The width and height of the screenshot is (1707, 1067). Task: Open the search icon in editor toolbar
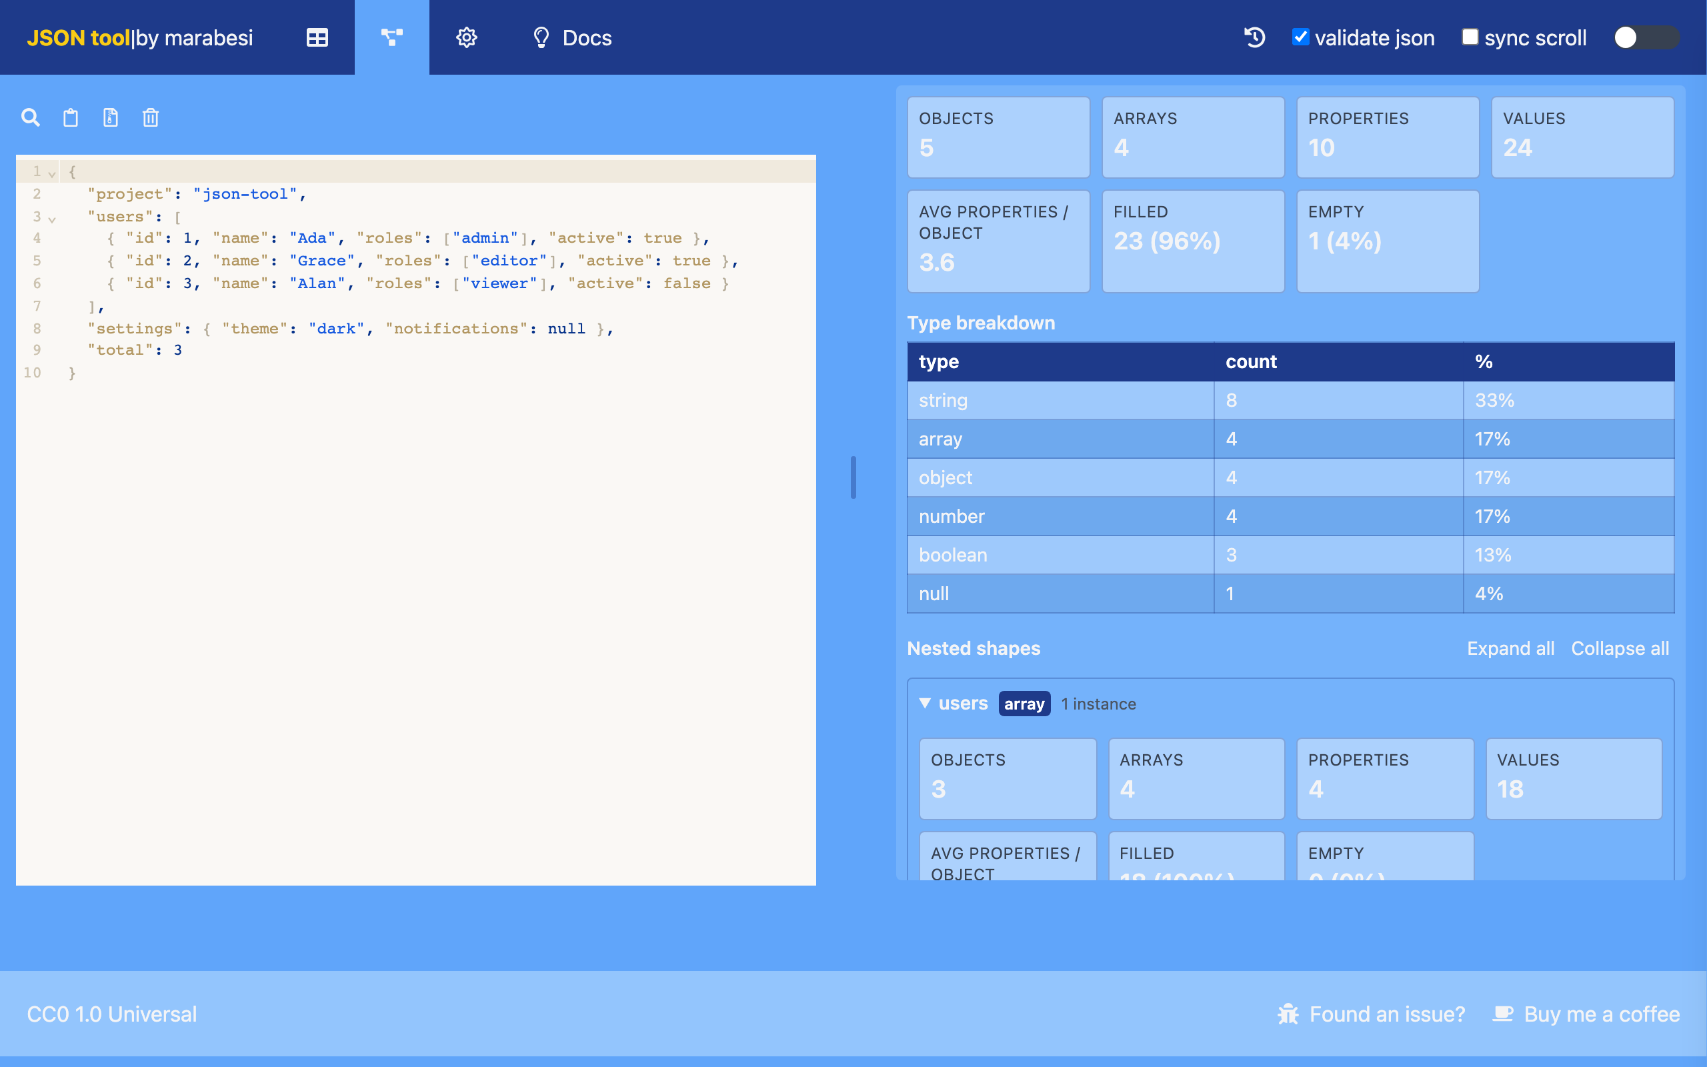point(30,117)
